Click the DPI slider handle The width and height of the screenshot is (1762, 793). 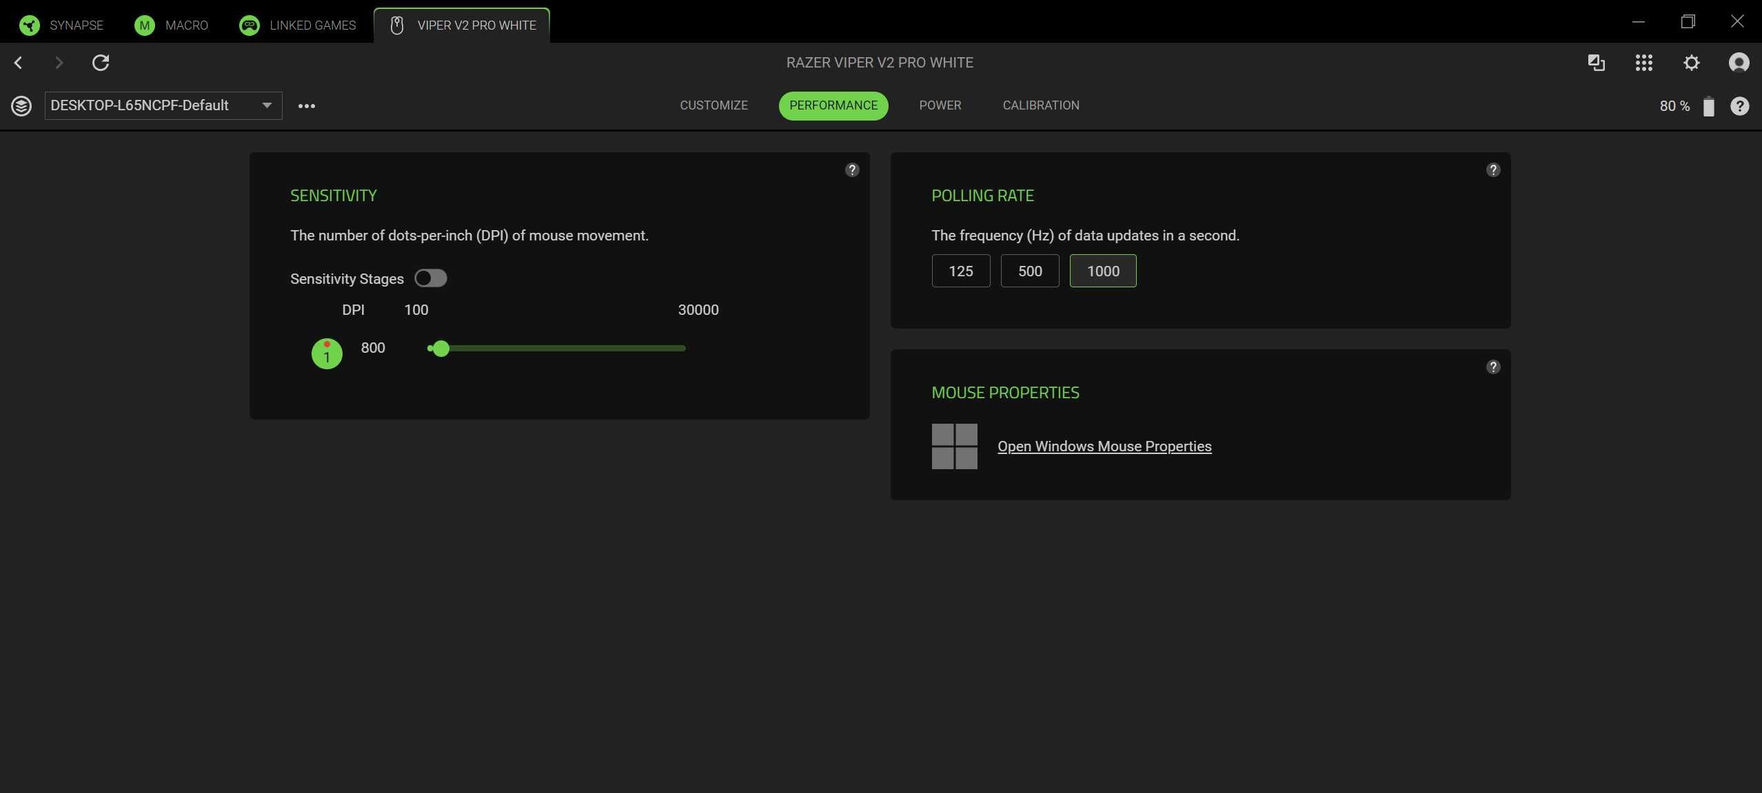(441, 349)
